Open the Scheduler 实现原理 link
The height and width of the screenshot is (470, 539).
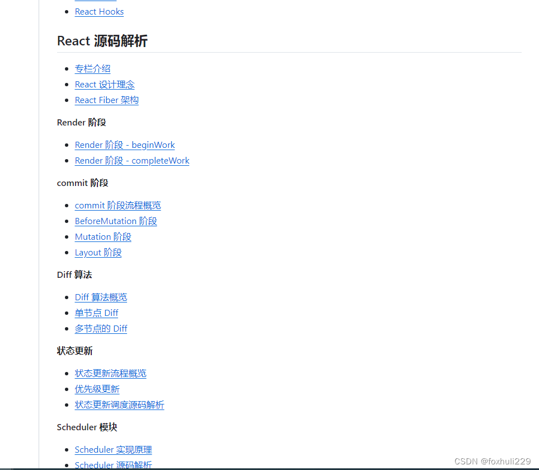tap(113, 450)
